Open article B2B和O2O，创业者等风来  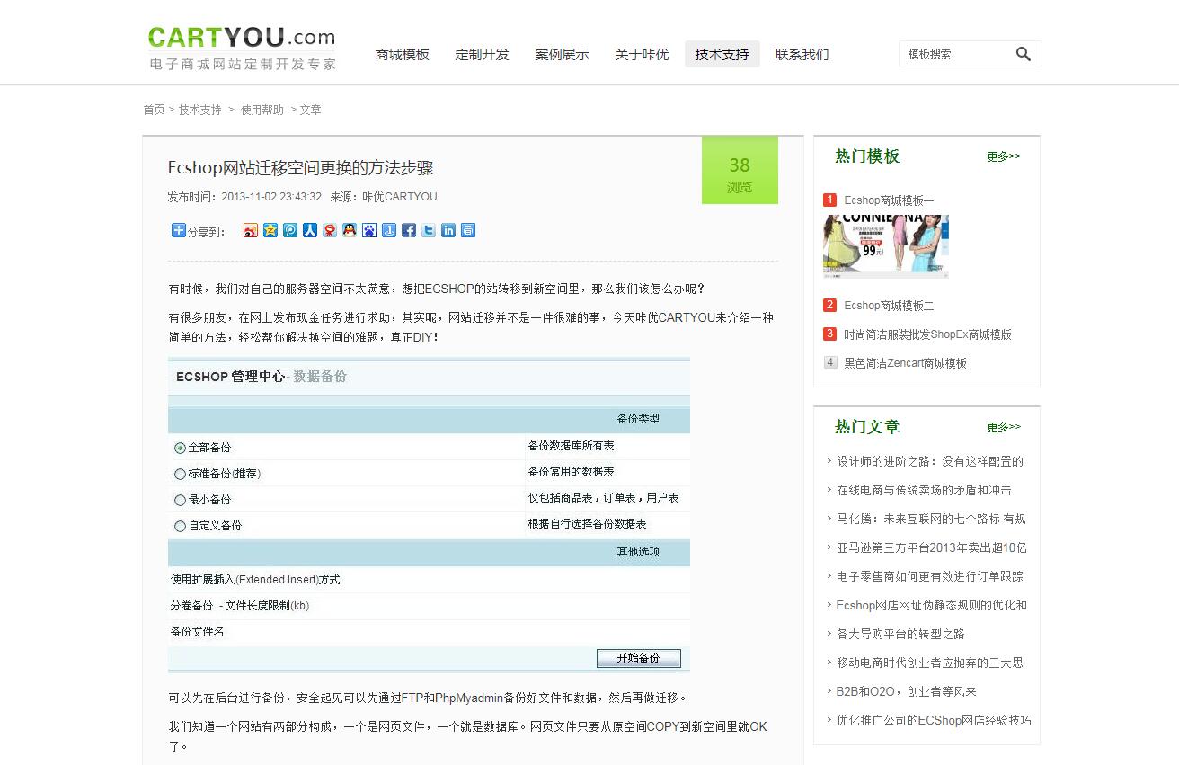(907, 691)
